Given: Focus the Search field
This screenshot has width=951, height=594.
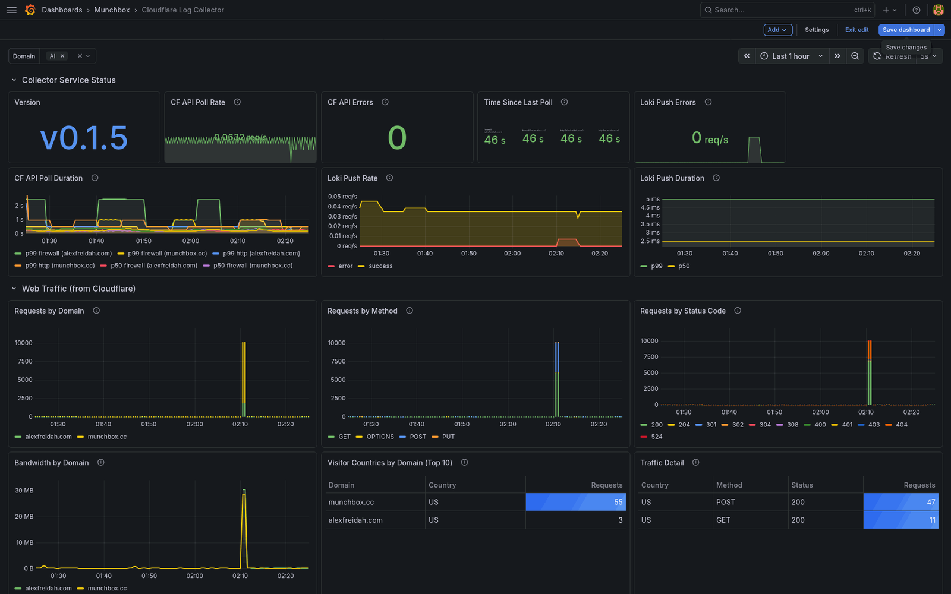Looking at the screenshot, I should 787,10.
